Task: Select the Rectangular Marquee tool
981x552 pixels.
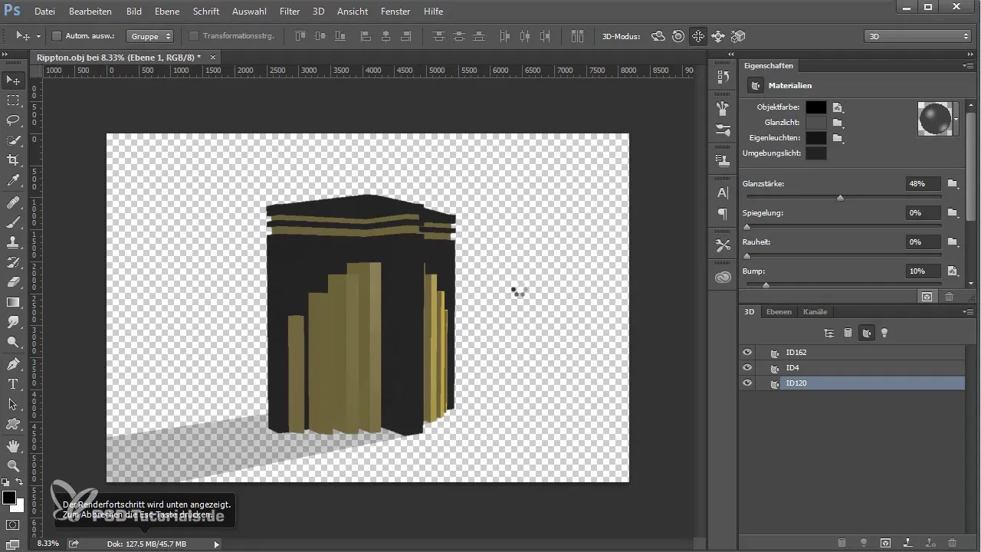Action: pyautogui.click(x=13, y=100)
